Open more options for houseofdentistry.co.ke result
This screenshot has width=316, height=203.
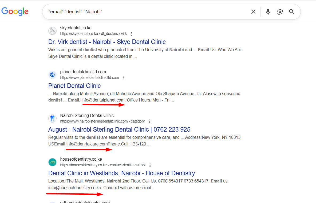pos(150,165)
